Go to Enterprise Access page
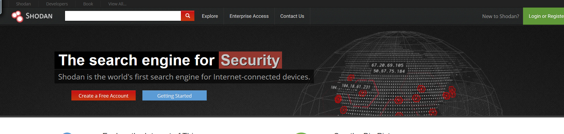 point(249,16)
